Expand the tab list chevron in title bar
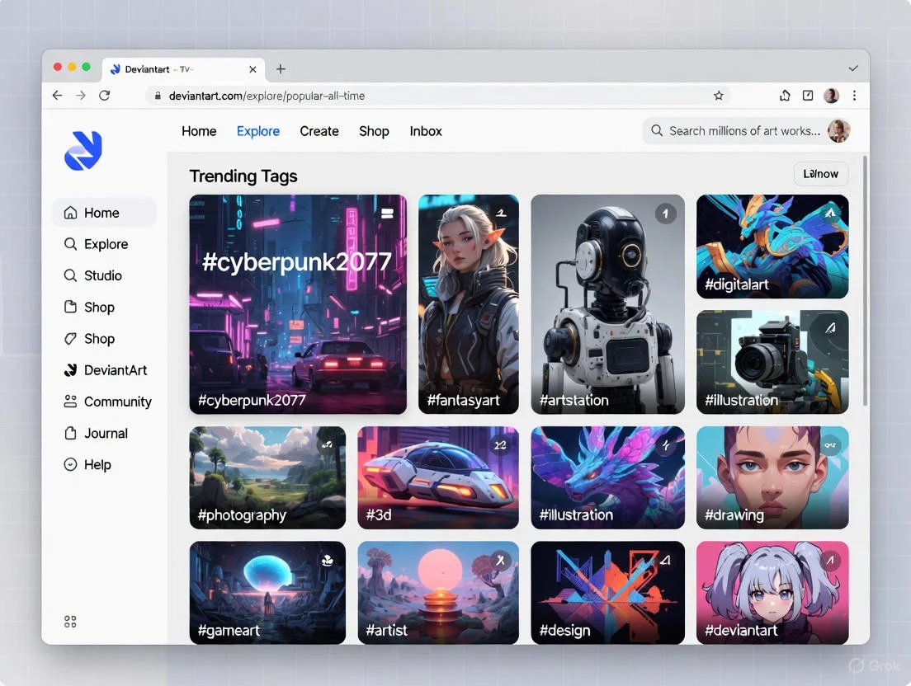The width and height of the screenshot is (911, 686). [x=853, y=68]
